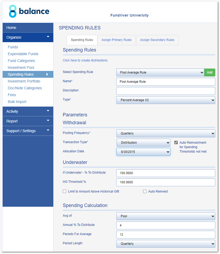
Task: Open Transaction Type dropdown
Action: pos(143,143)
